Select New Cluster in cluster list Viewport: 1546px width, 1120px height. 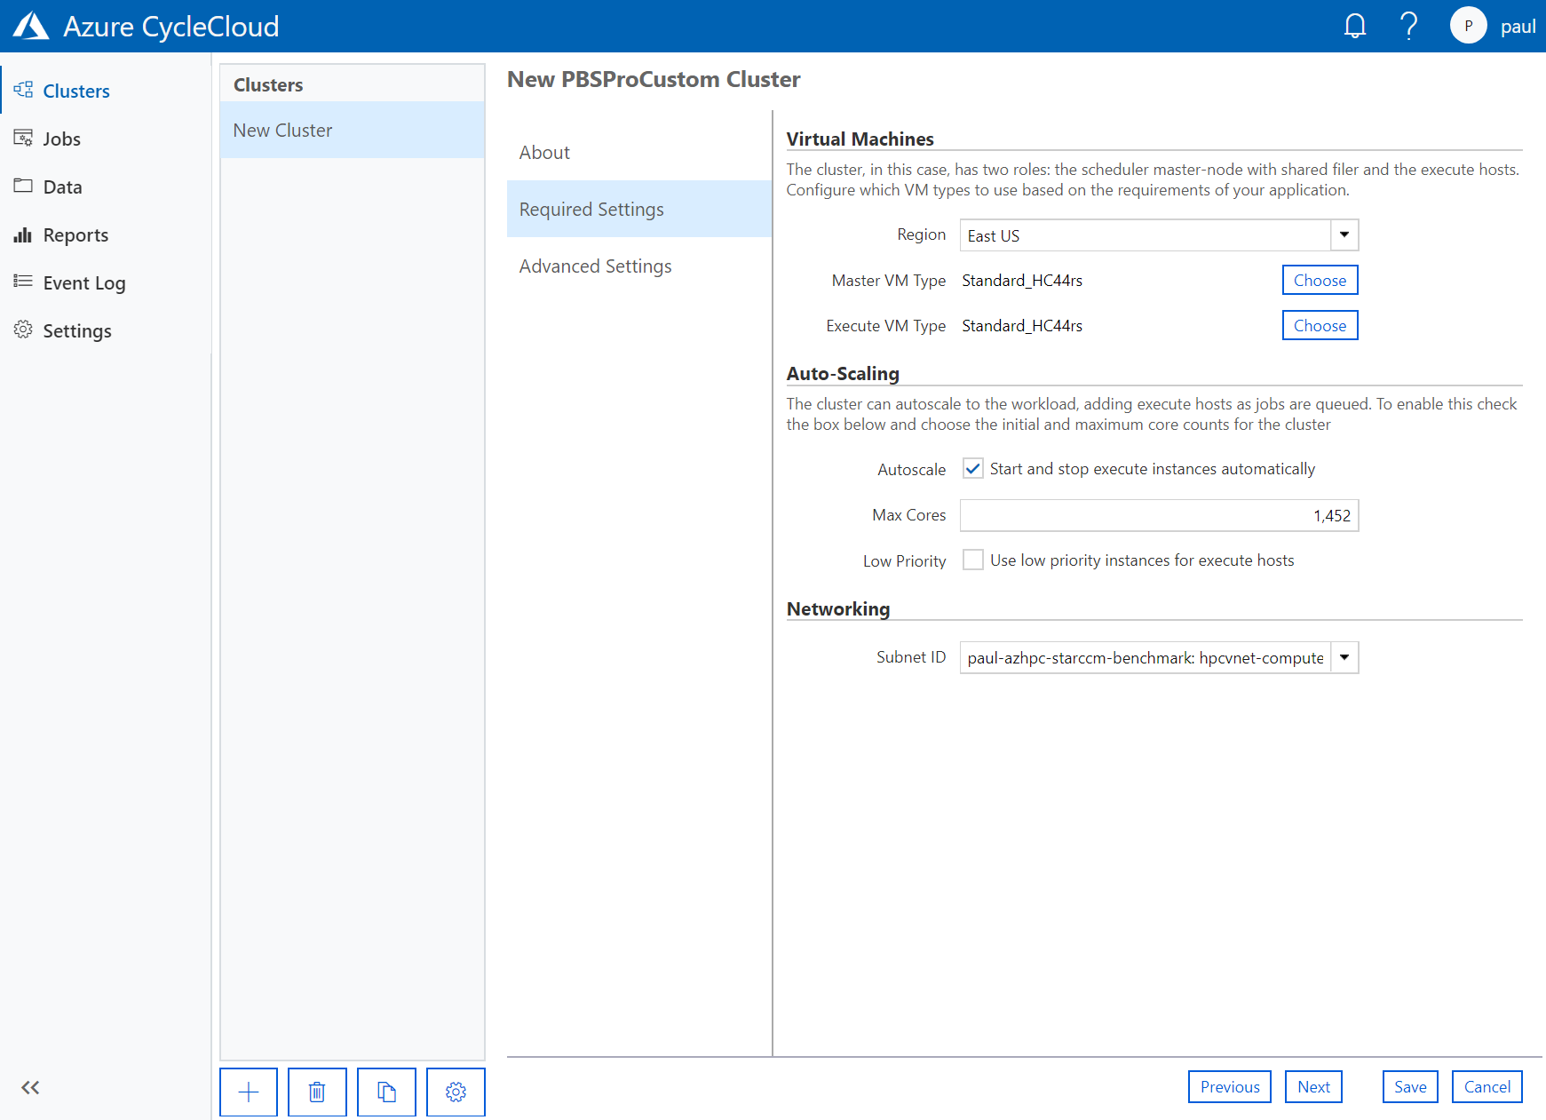tap(353, 130)
